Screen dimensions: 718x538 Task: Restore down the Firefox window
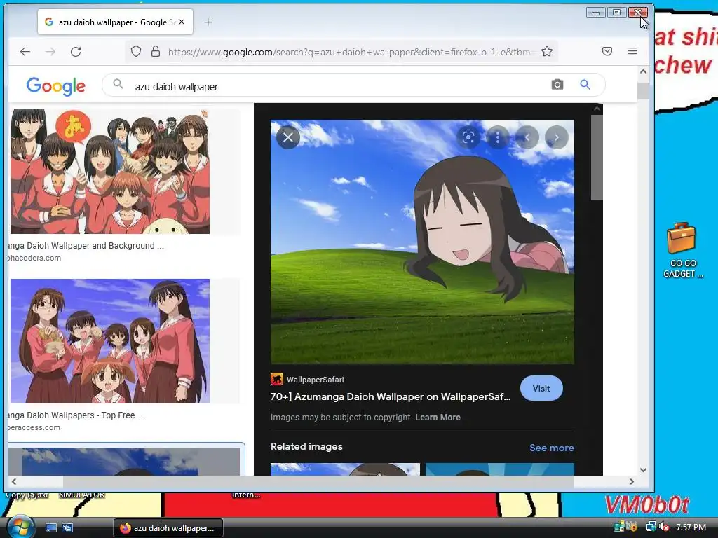click(x=617, y=13)
